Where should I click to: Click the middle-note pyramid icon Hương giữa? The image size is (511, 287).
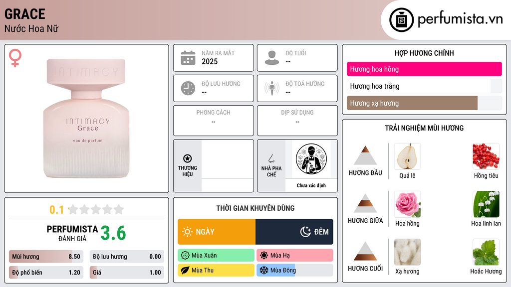(365, 203)
